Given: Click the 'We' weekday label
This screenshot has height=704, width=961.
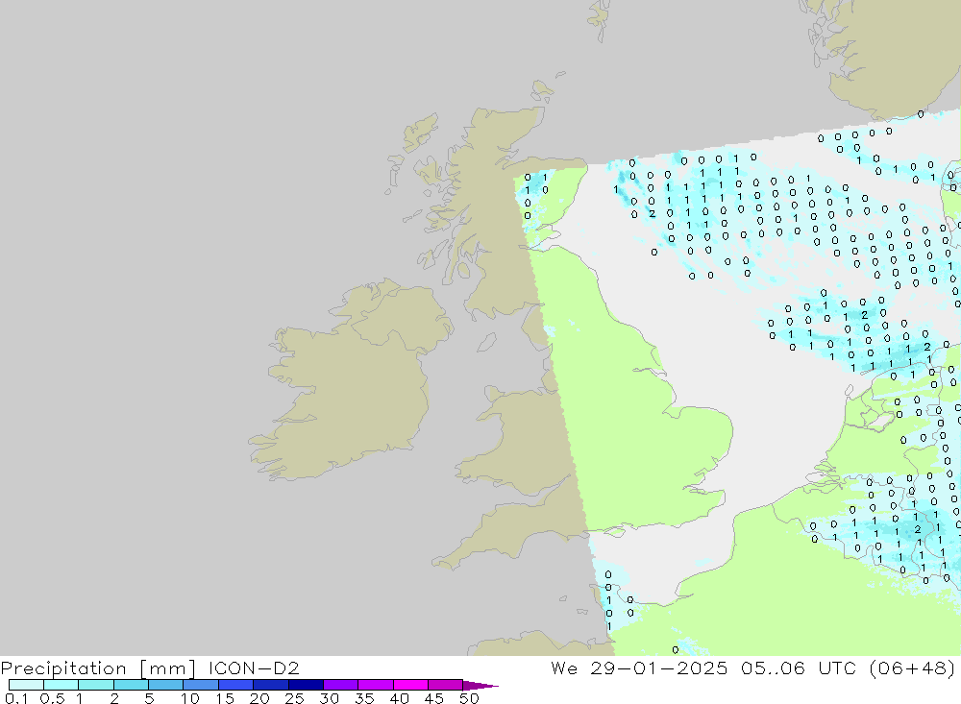Looking at the screenshot, I should pyautogui.click(x=564, y=668).
